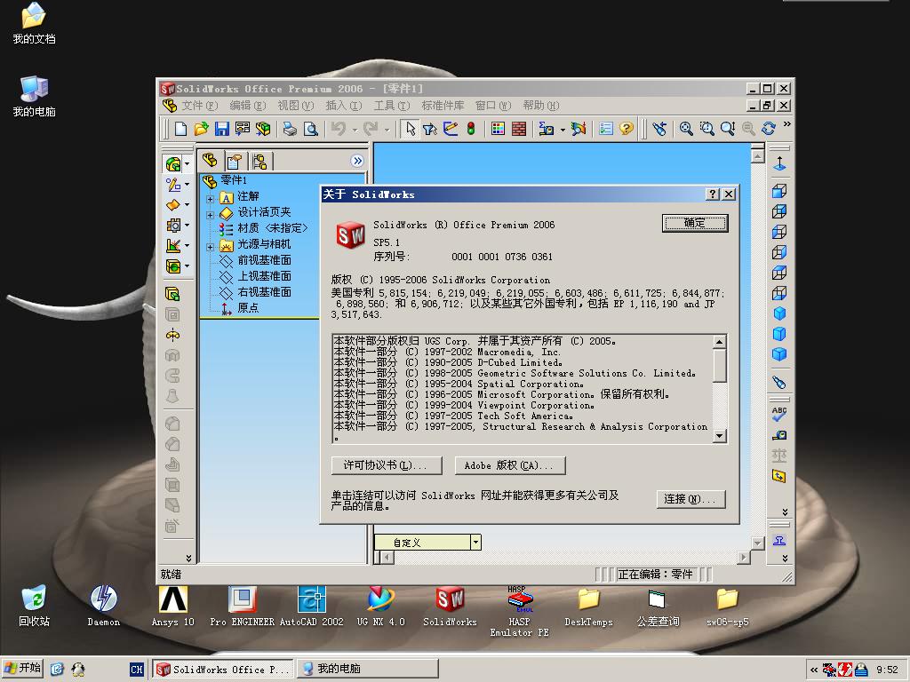Click the New document icon in toolbar
This screenshot has height=682, width=910.
(x=180, y=129)
